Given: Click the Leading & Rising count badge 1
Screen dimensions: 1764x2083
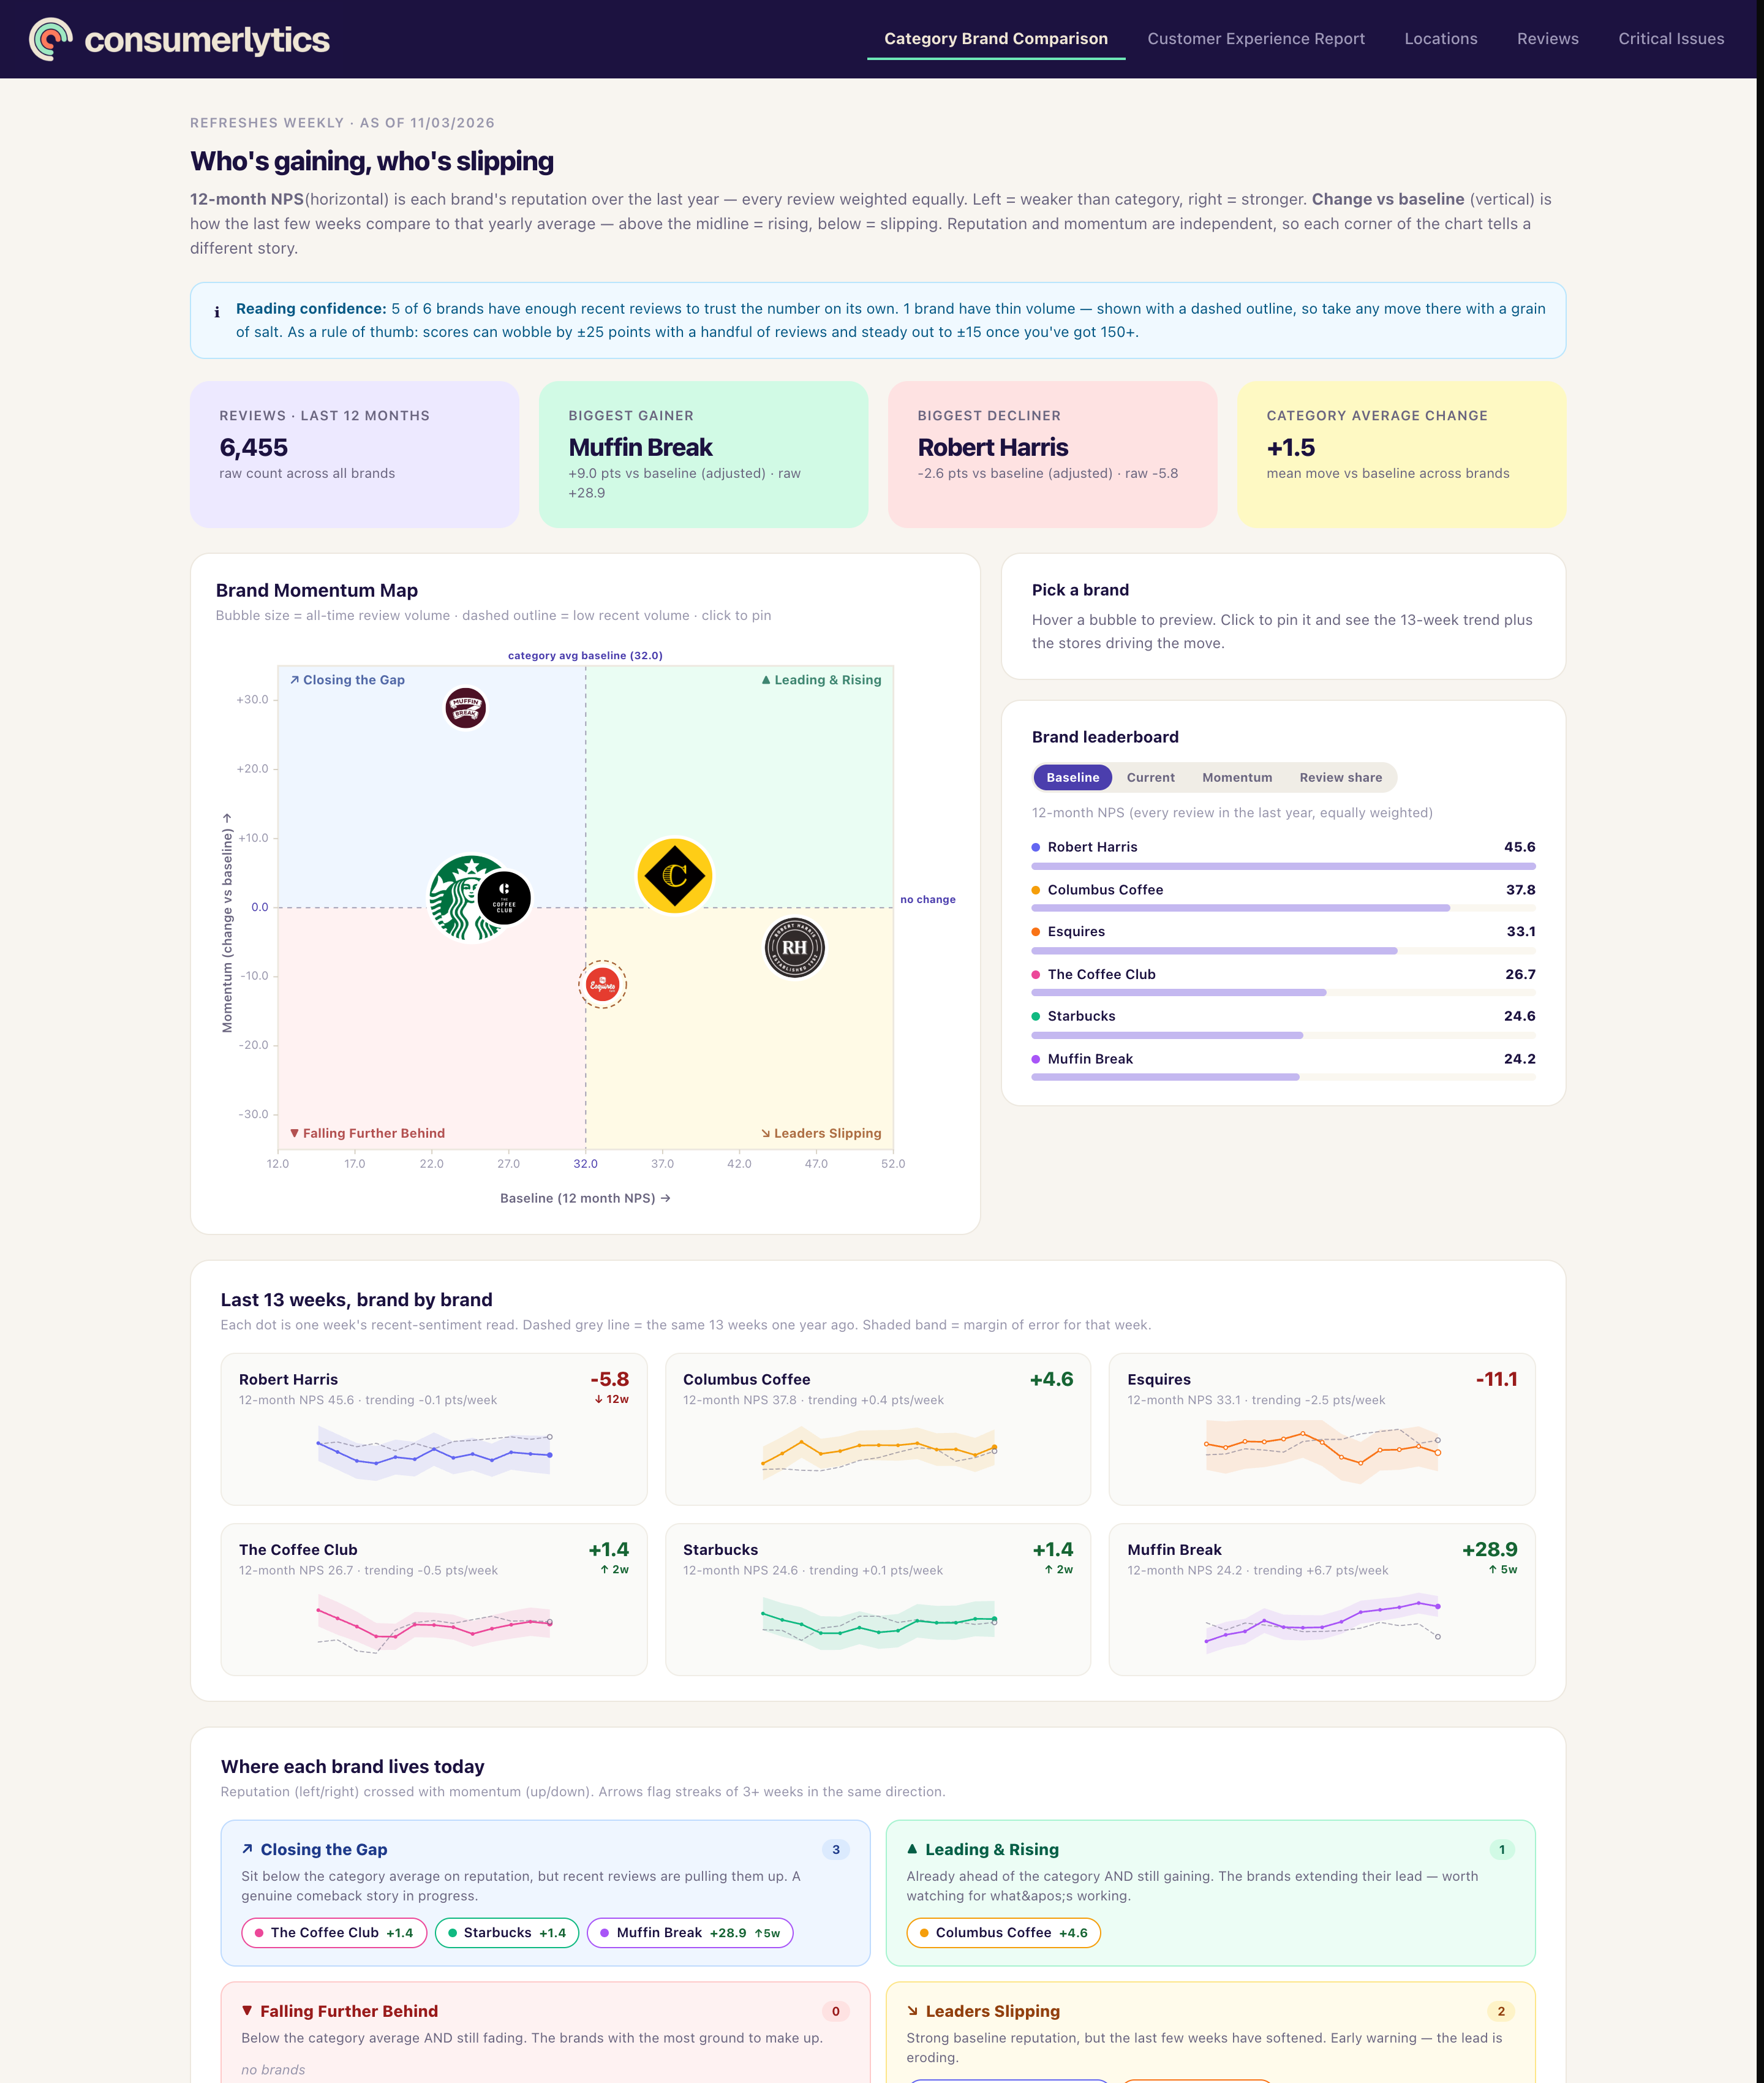Looking at the screenshot, I should tap(1501, 1849).
